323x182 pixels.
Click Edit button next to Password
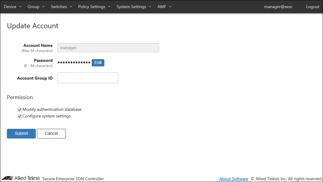point(98,62)
